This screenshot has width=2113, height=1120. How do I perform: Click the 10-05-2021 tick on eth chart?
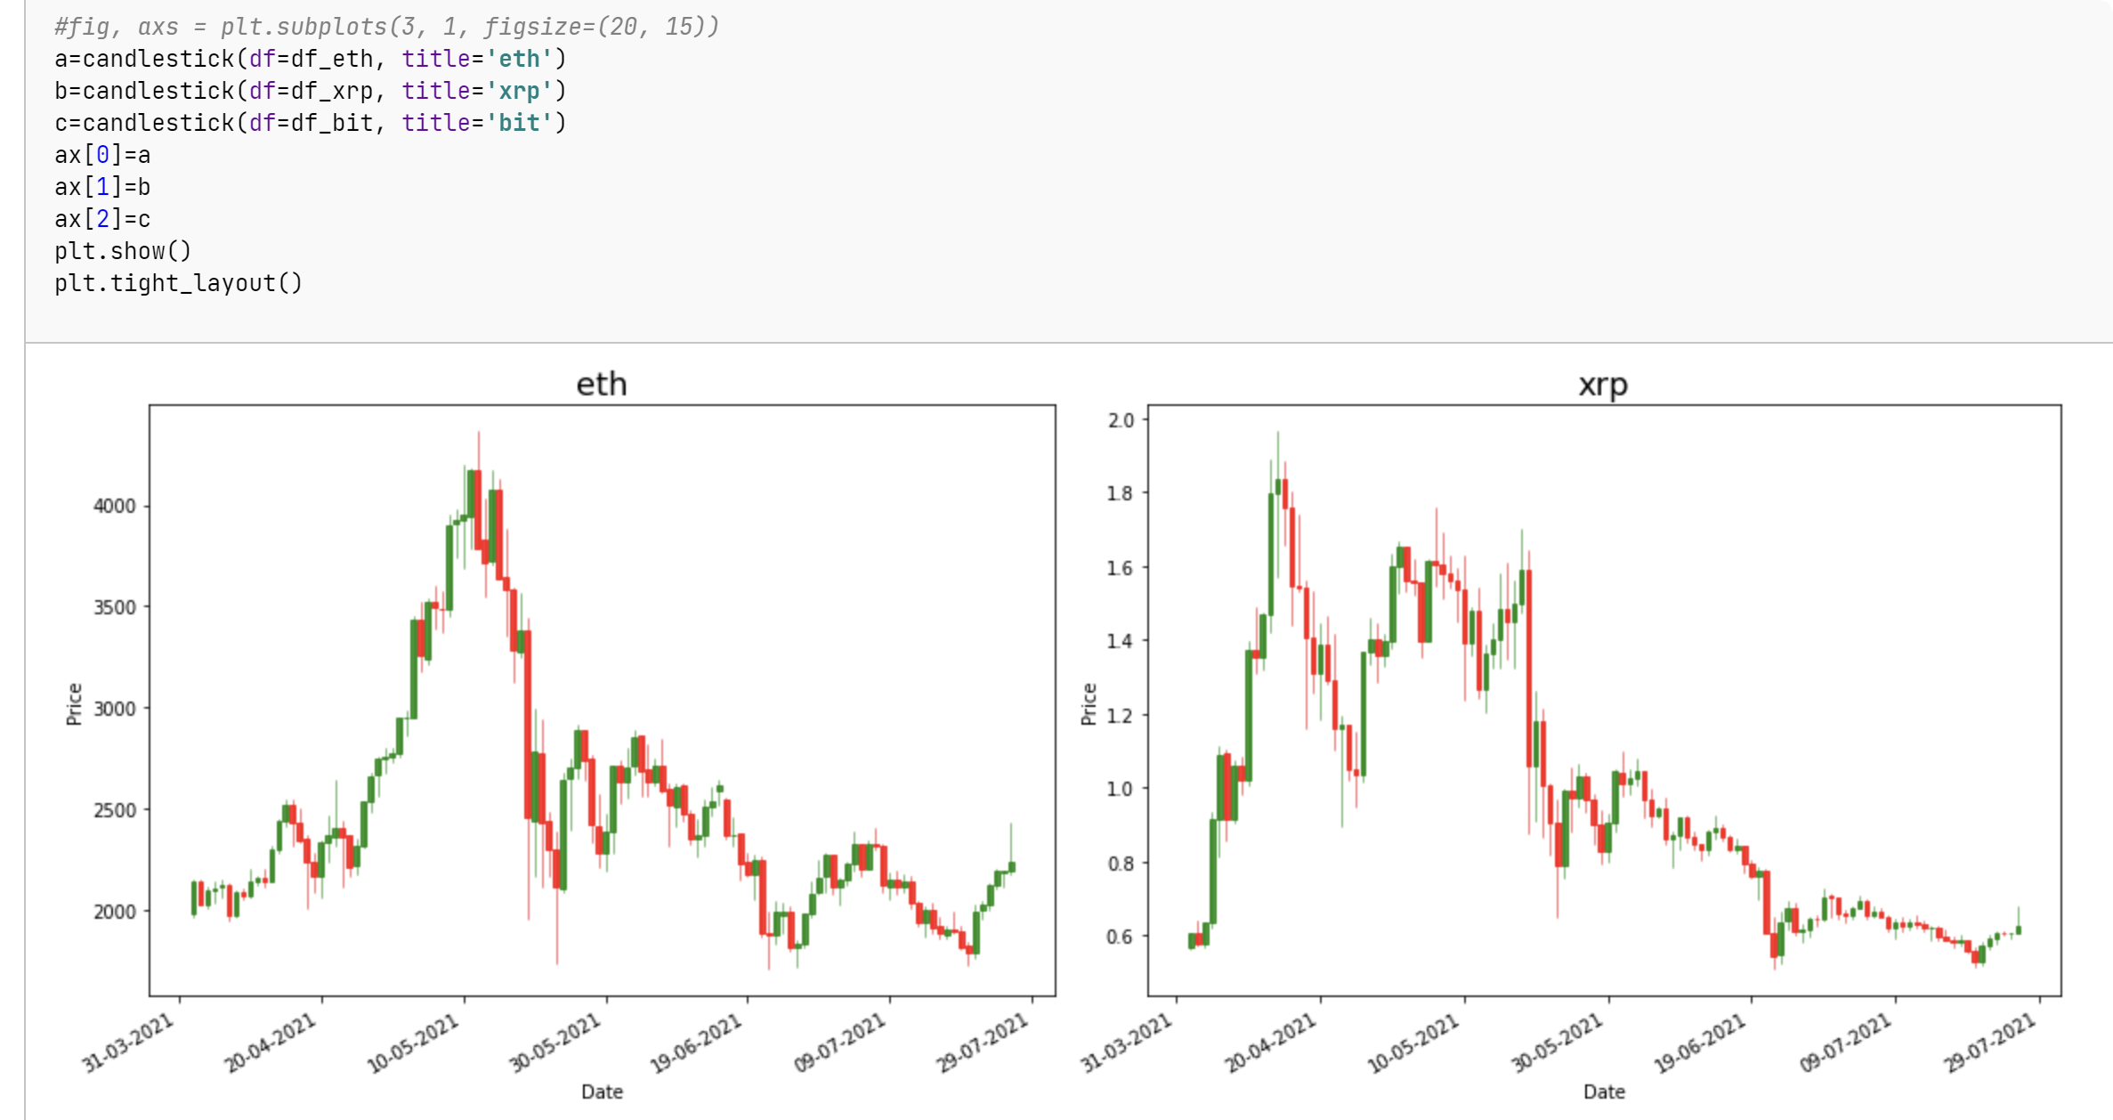click(415, 1042)
